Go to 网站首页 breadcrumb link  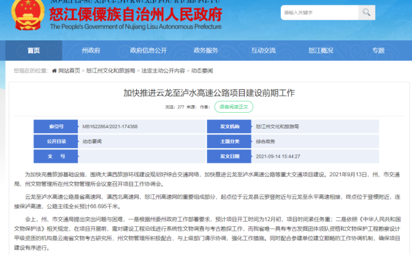(69, 70)
